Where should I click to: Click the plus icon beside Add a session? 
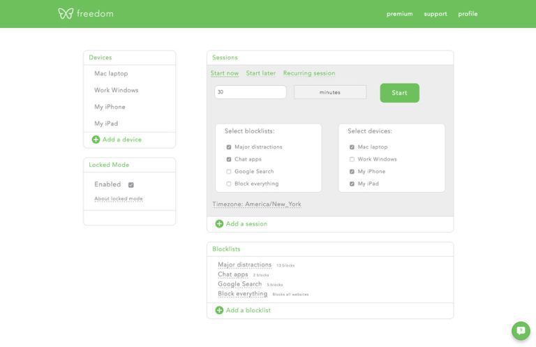click(219, 224)
